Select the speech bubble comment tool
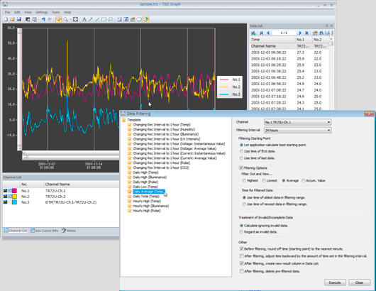The height and width of the screenshot is (291, 376). pos(111,19)
